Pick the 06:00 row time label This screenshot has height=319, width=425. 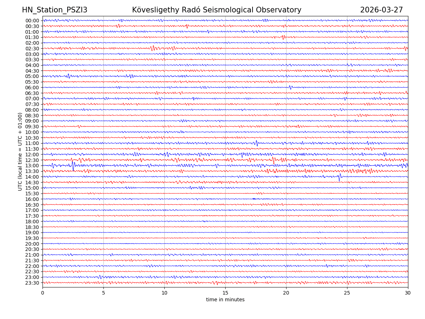click(x=32, y=88)
